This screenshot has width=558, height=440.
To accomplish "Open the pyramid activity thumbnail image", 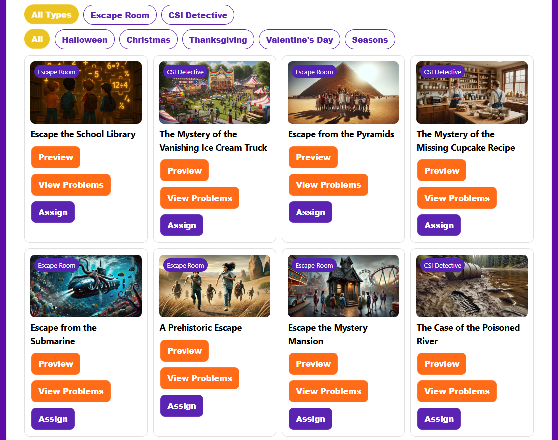I will click(343, 92).
